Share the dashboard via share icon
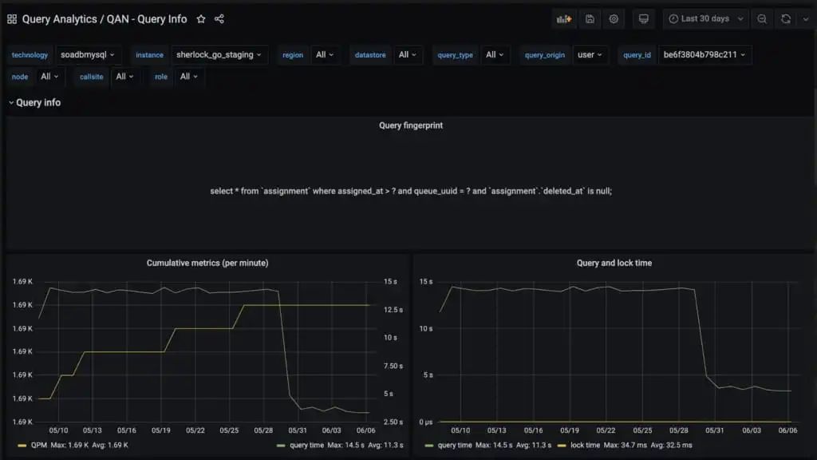Screen dimensions: 817x460 pos(219,19)
